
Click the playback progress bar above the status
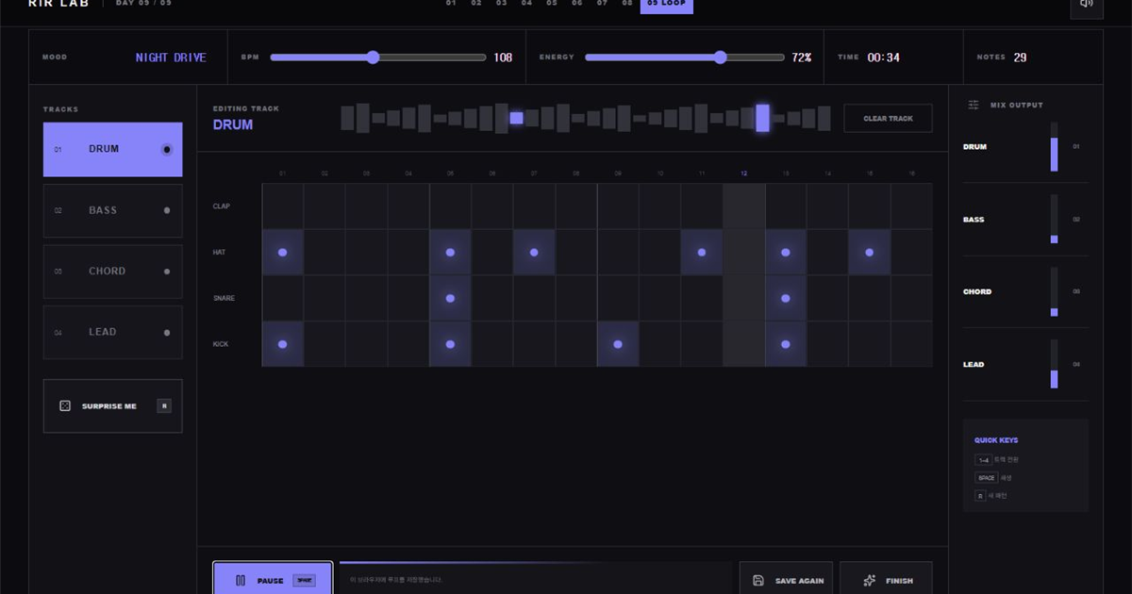535,562
